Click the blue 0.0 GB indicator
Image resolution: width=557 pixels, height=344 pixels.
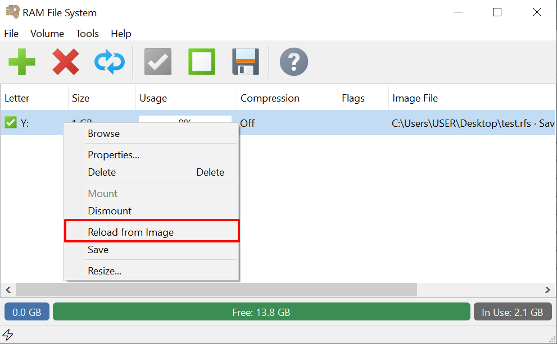tap(27, 311)
